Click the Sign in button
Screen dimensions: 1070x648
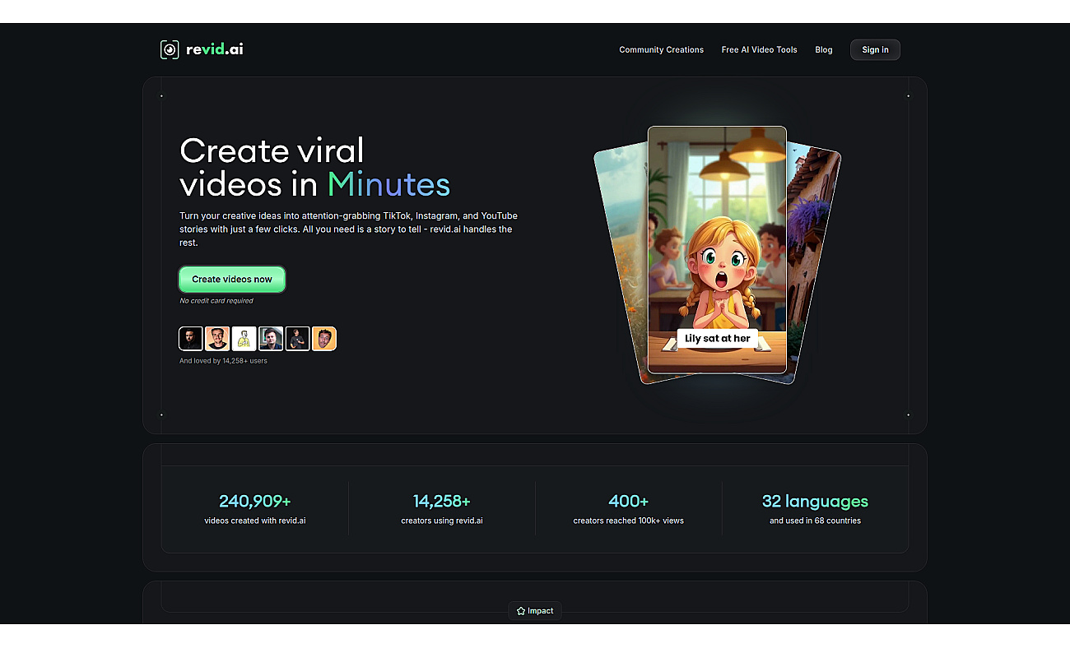click(x=875, y=50)
